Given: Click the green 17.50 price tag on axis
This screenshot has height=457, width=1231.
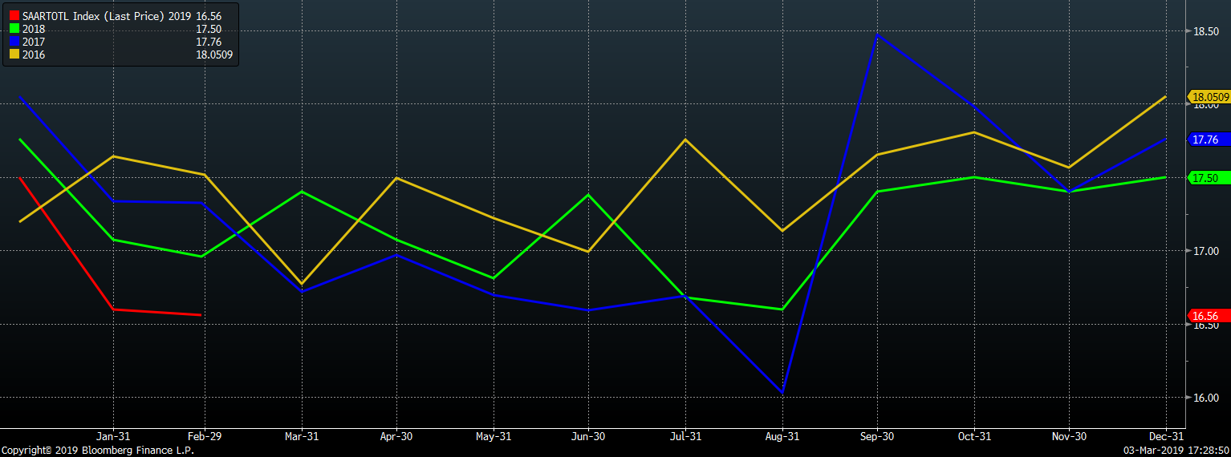Looking at the screenshot, I should [1205, 178].
